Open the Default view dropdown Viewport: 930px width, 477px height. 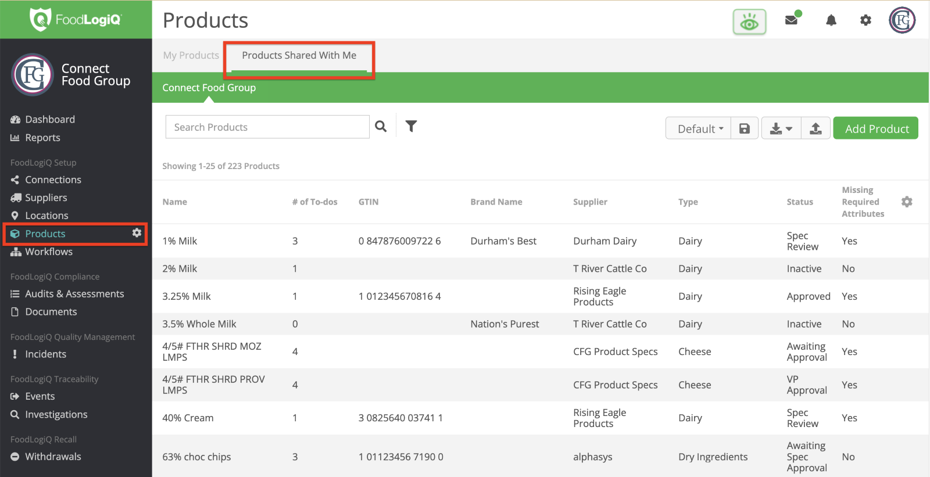click(x=699, y=128)
